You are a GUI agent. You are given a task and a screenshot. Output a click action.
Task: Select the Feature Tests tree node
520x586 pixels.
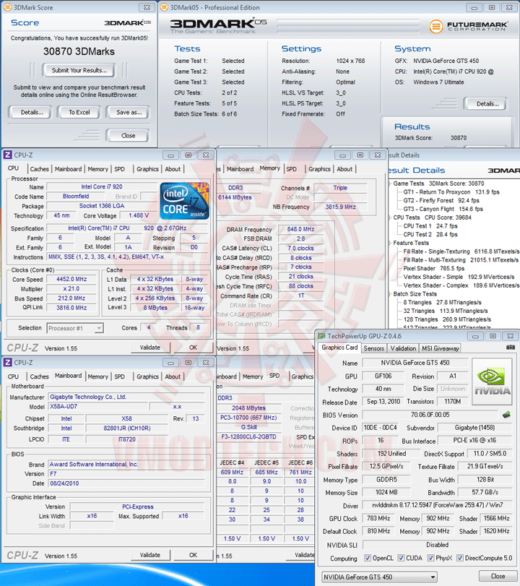411,243
